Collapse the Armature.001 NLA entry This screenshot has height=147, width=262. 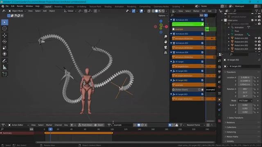(171, 20)
